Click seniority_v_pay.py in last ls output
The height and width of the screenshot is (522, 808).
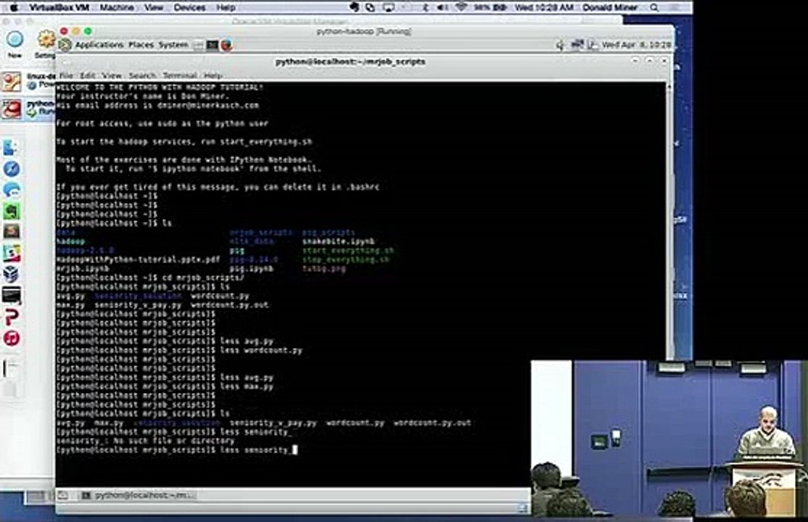click(x=273, y=423)
